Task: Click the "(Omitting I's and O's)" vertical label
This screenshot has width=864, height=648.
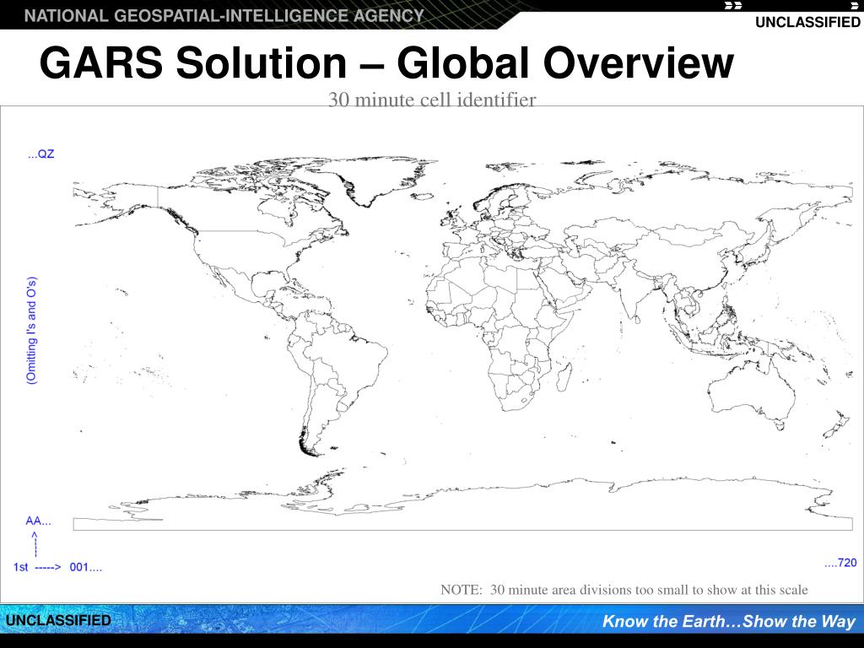Action: pos(31,331)
